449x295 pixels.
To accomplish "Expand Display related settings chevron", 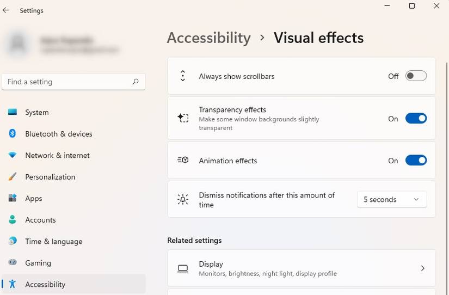I will 423,268.
